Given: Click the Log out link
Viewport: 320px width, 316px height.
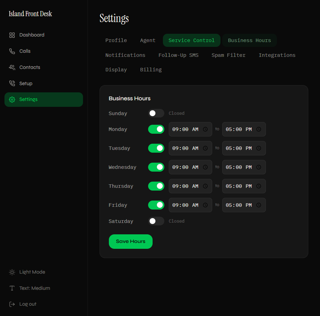Looking at the screenshot, I should (28, 304).
